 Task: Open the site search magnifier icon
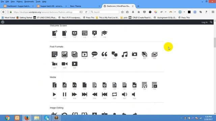(x=211, y=22)
